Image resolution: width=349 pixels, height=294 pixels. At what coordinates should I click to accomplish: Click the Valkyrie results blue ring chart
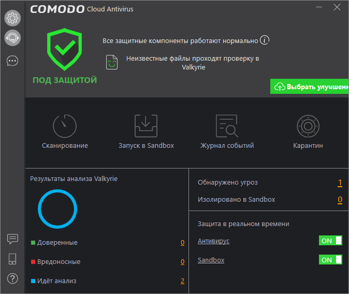pos(57,209)
